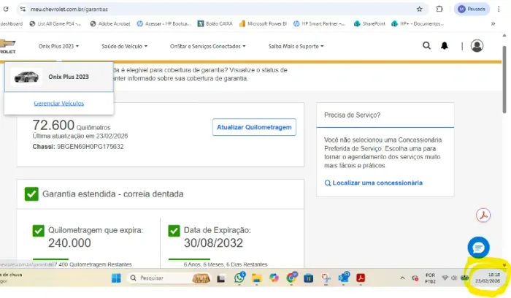Expand the Saiba Mais e Suporte menu
The image size is (511, 298).
click(296, 46)
